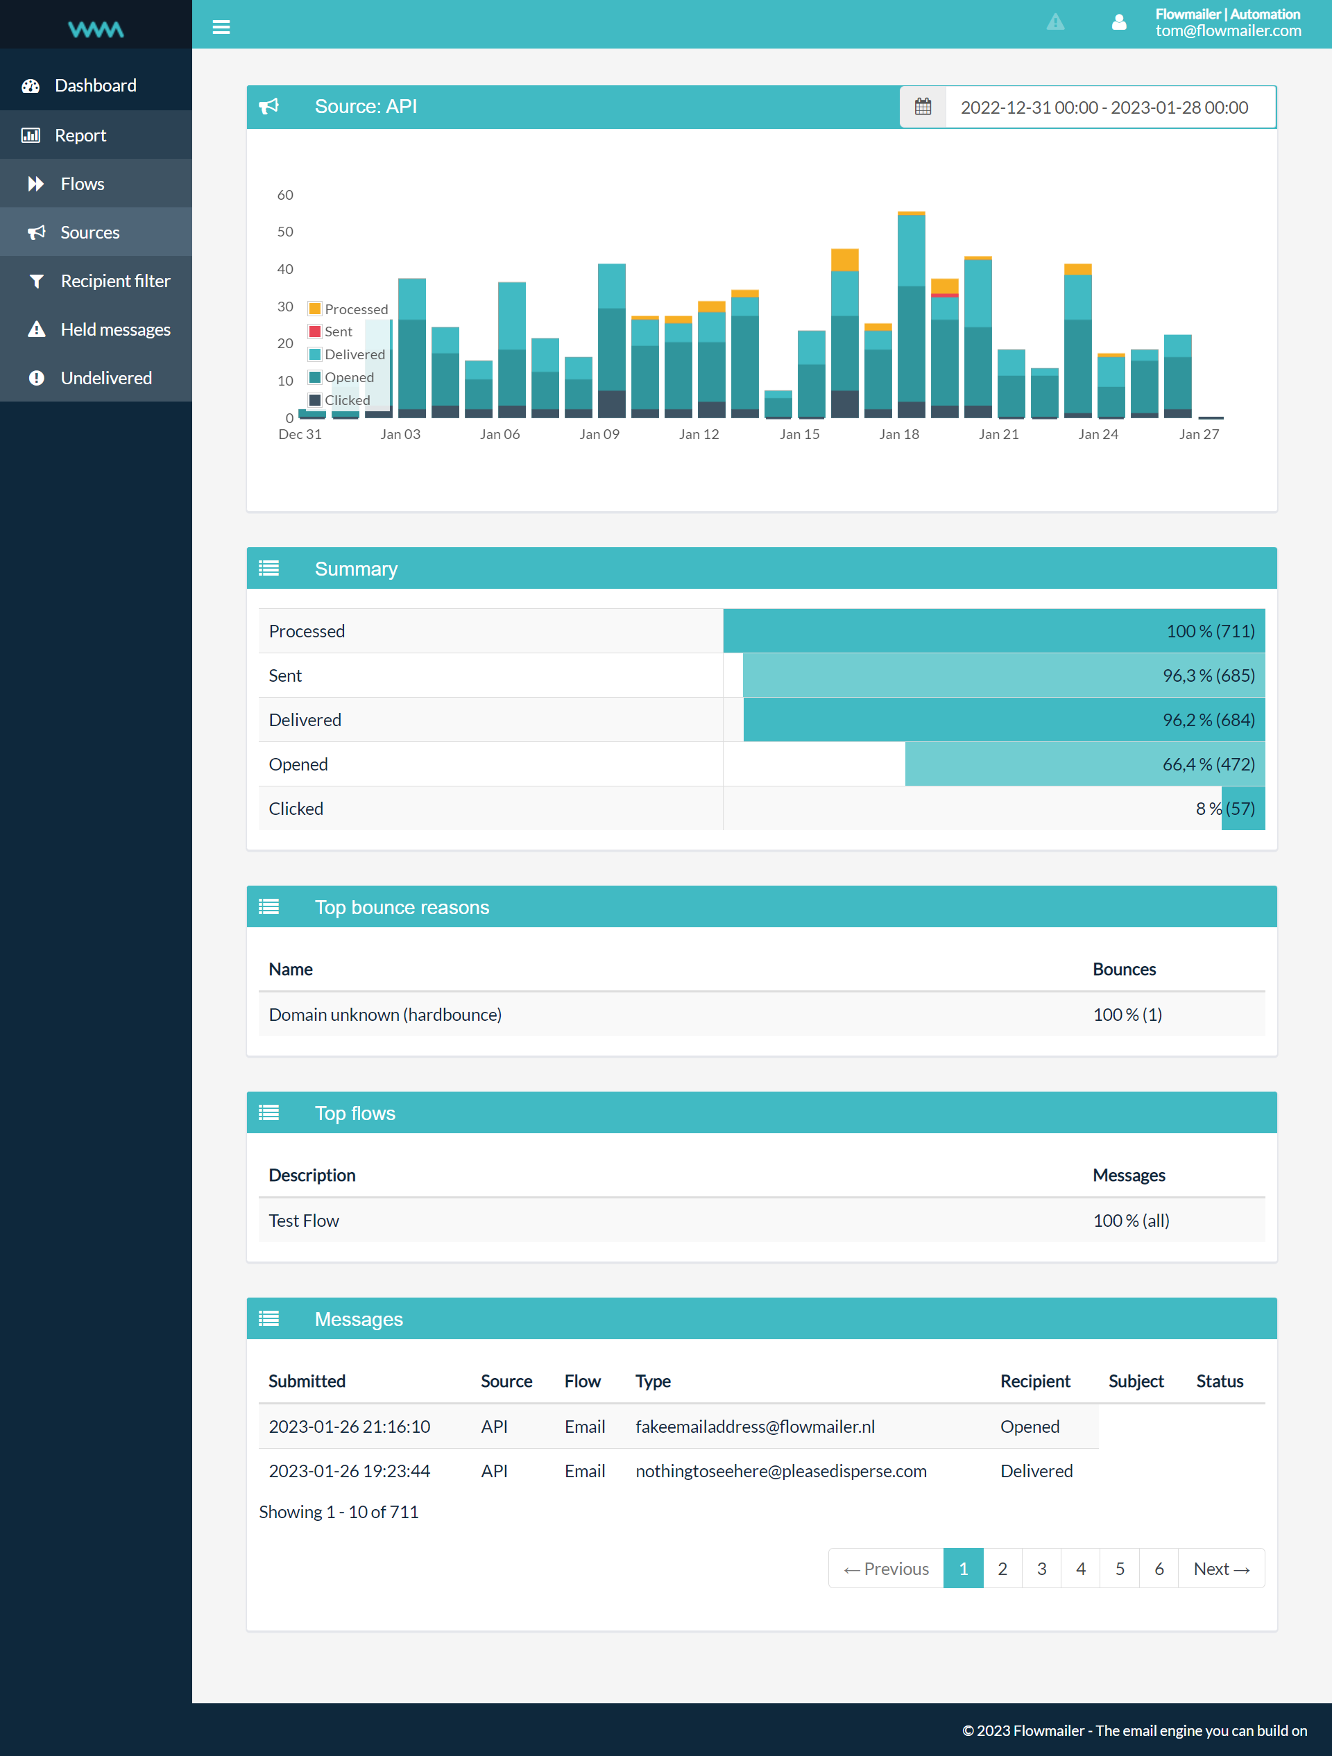Toggle the hamburger menu icon

tap(221, 27)
